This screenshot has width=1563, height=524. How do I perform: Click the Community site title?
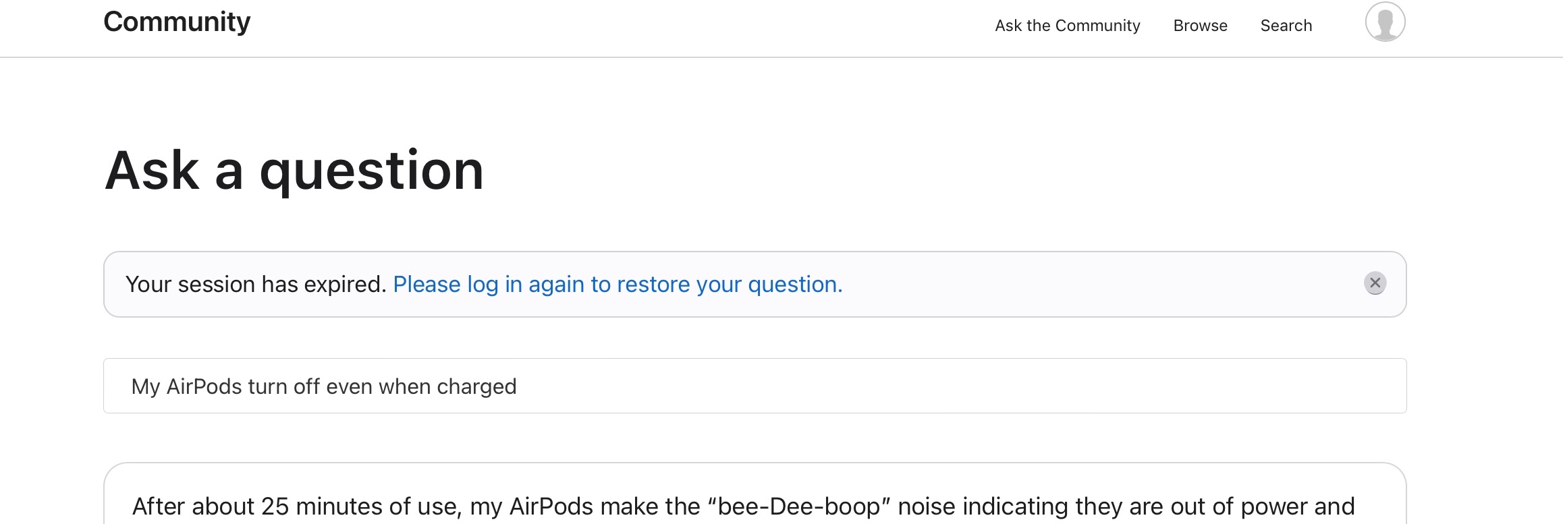coord(177,22)
